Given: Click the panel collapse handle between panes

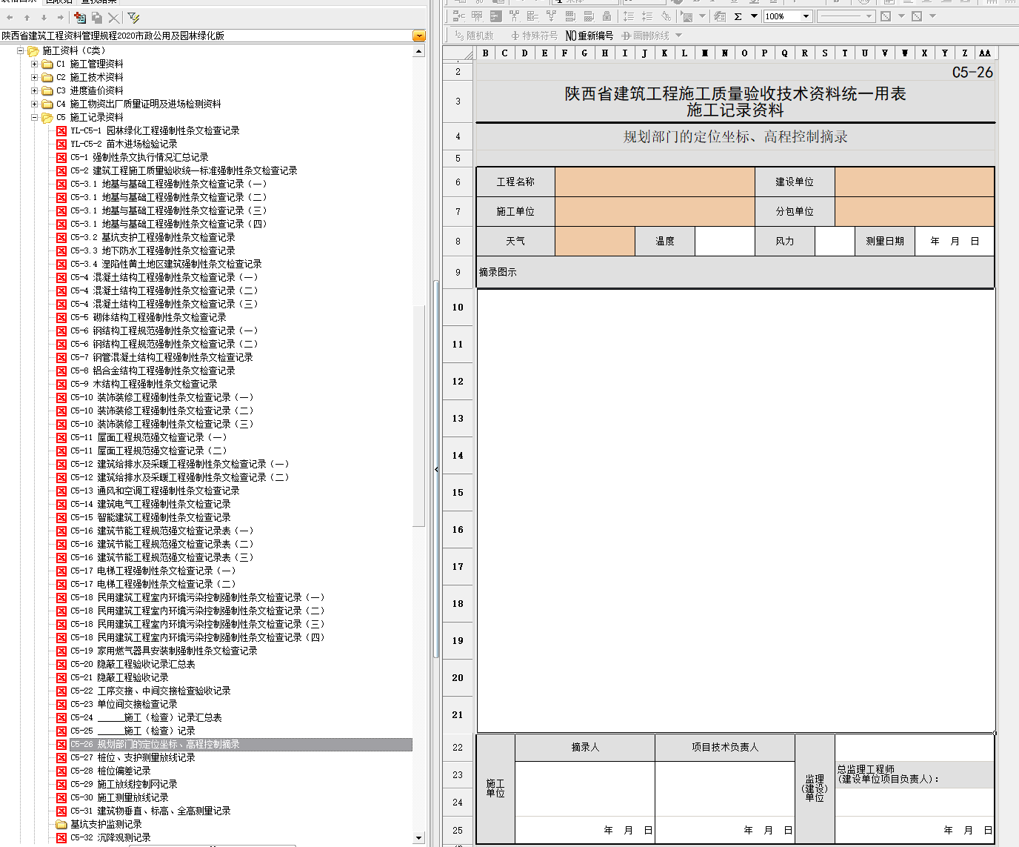Looking at the screenshot, I should click(x=436, y=469).
